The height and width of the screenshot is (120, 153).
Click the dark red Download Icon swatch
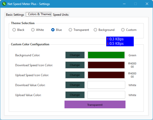click(x=106, y=65)
